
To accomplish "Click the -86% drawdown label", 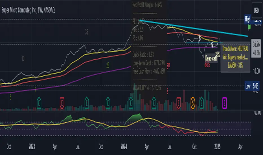I will [207, 65].
